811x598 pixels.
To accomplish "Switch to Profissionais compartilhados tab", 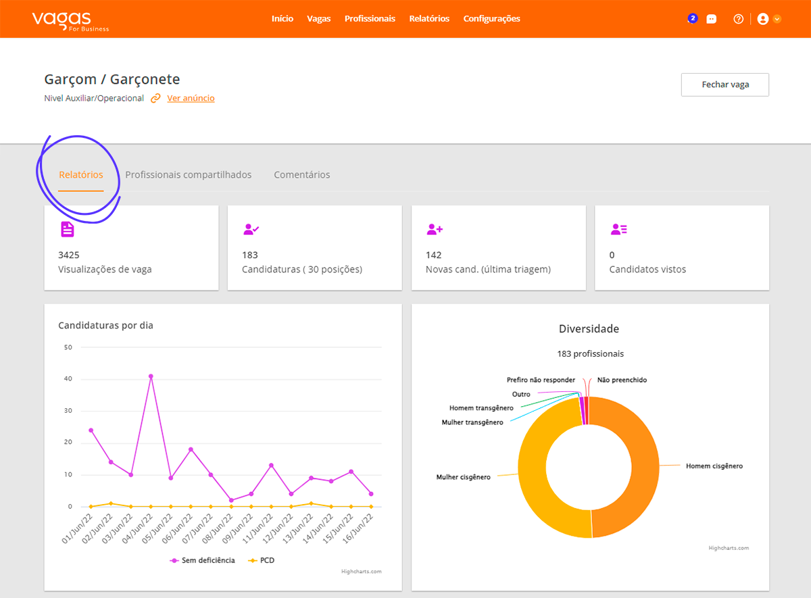I will (x=189, y=175).
